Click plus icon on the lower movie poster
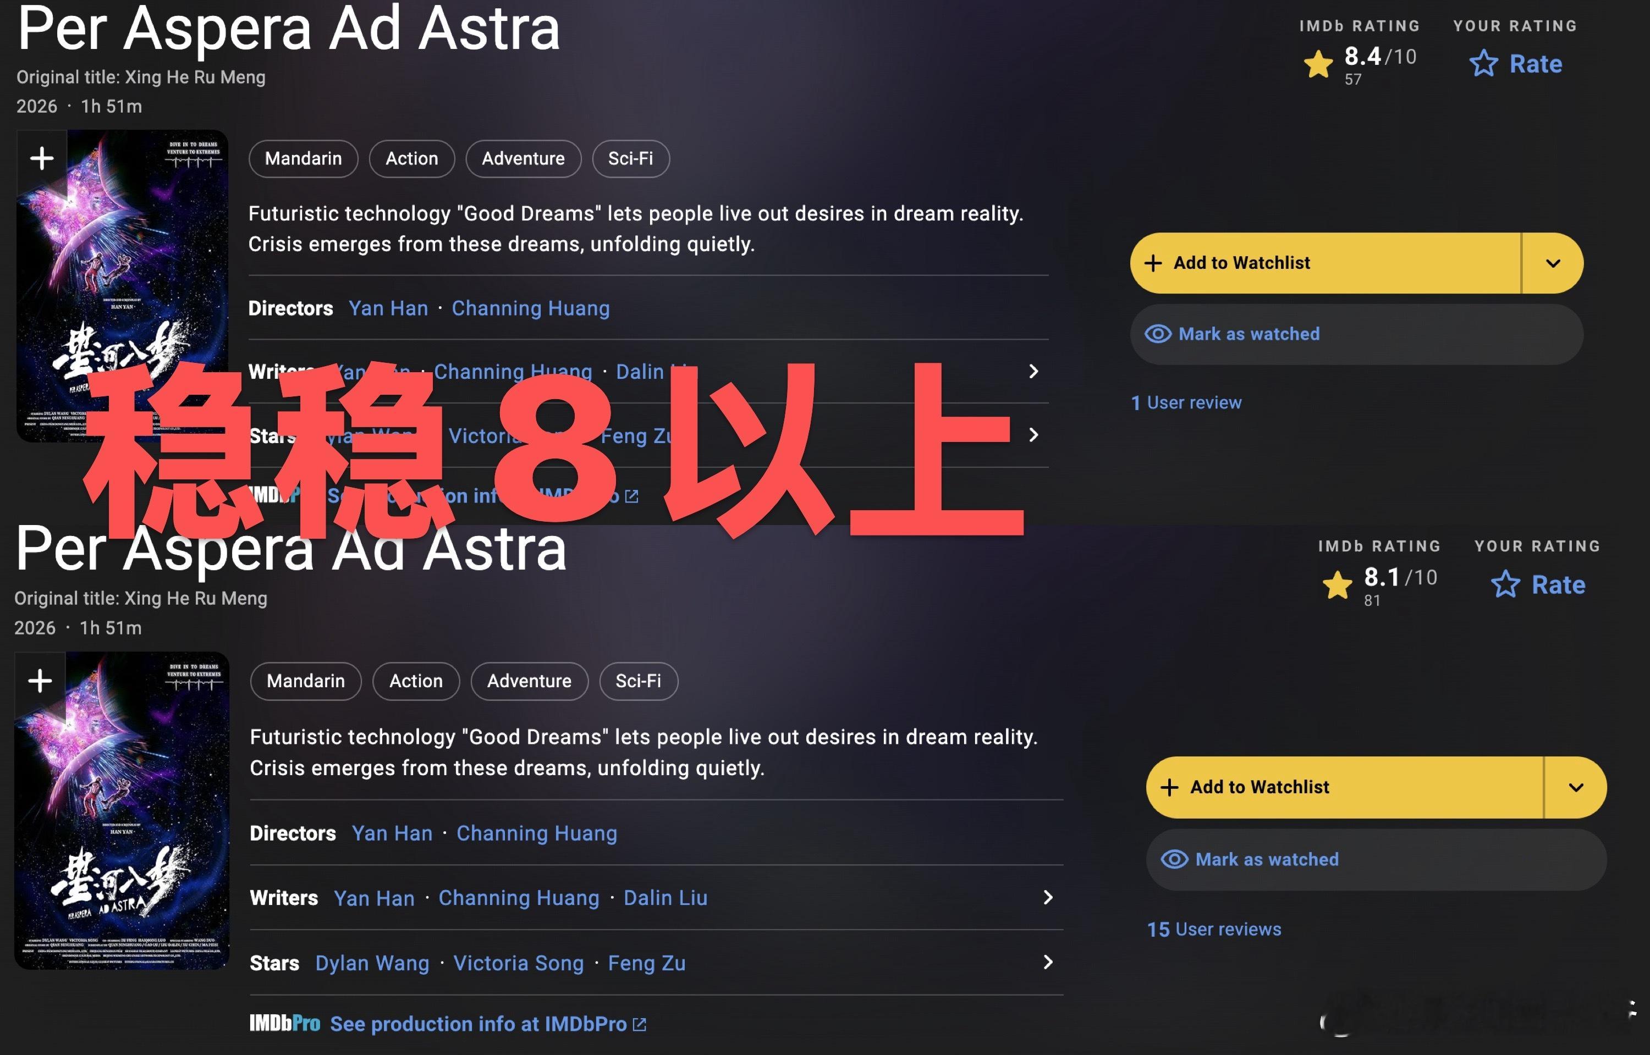This screenshot has width=1650, height=1055. click(40, 680)
